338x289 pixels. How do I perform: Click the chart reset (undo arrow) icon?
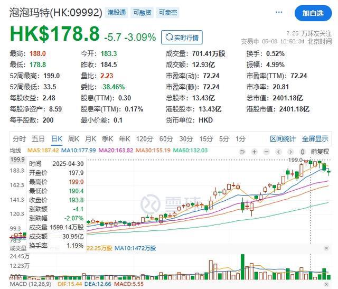point(242,152)
